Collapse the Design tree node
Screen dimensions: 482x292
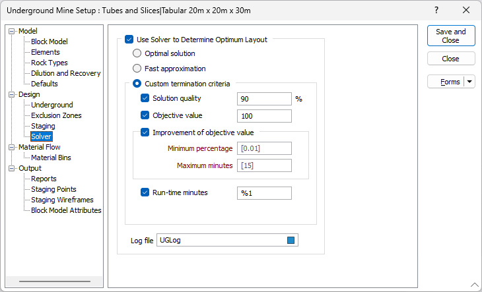(x=12, y=94)
